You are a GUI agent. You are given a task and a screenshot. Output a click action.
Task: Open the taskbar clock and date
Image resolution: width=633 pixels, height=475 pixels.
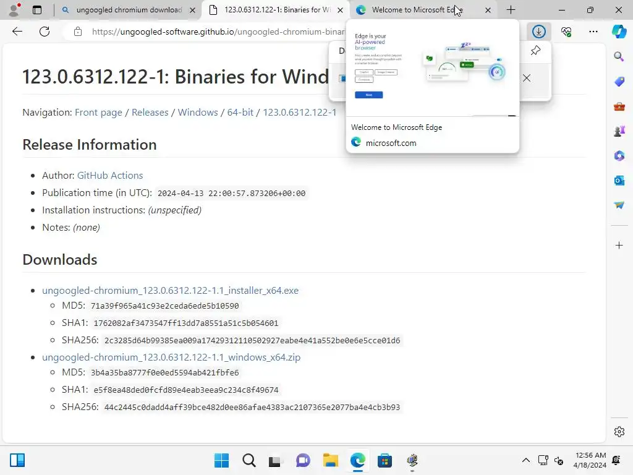[x=590, y=460]
